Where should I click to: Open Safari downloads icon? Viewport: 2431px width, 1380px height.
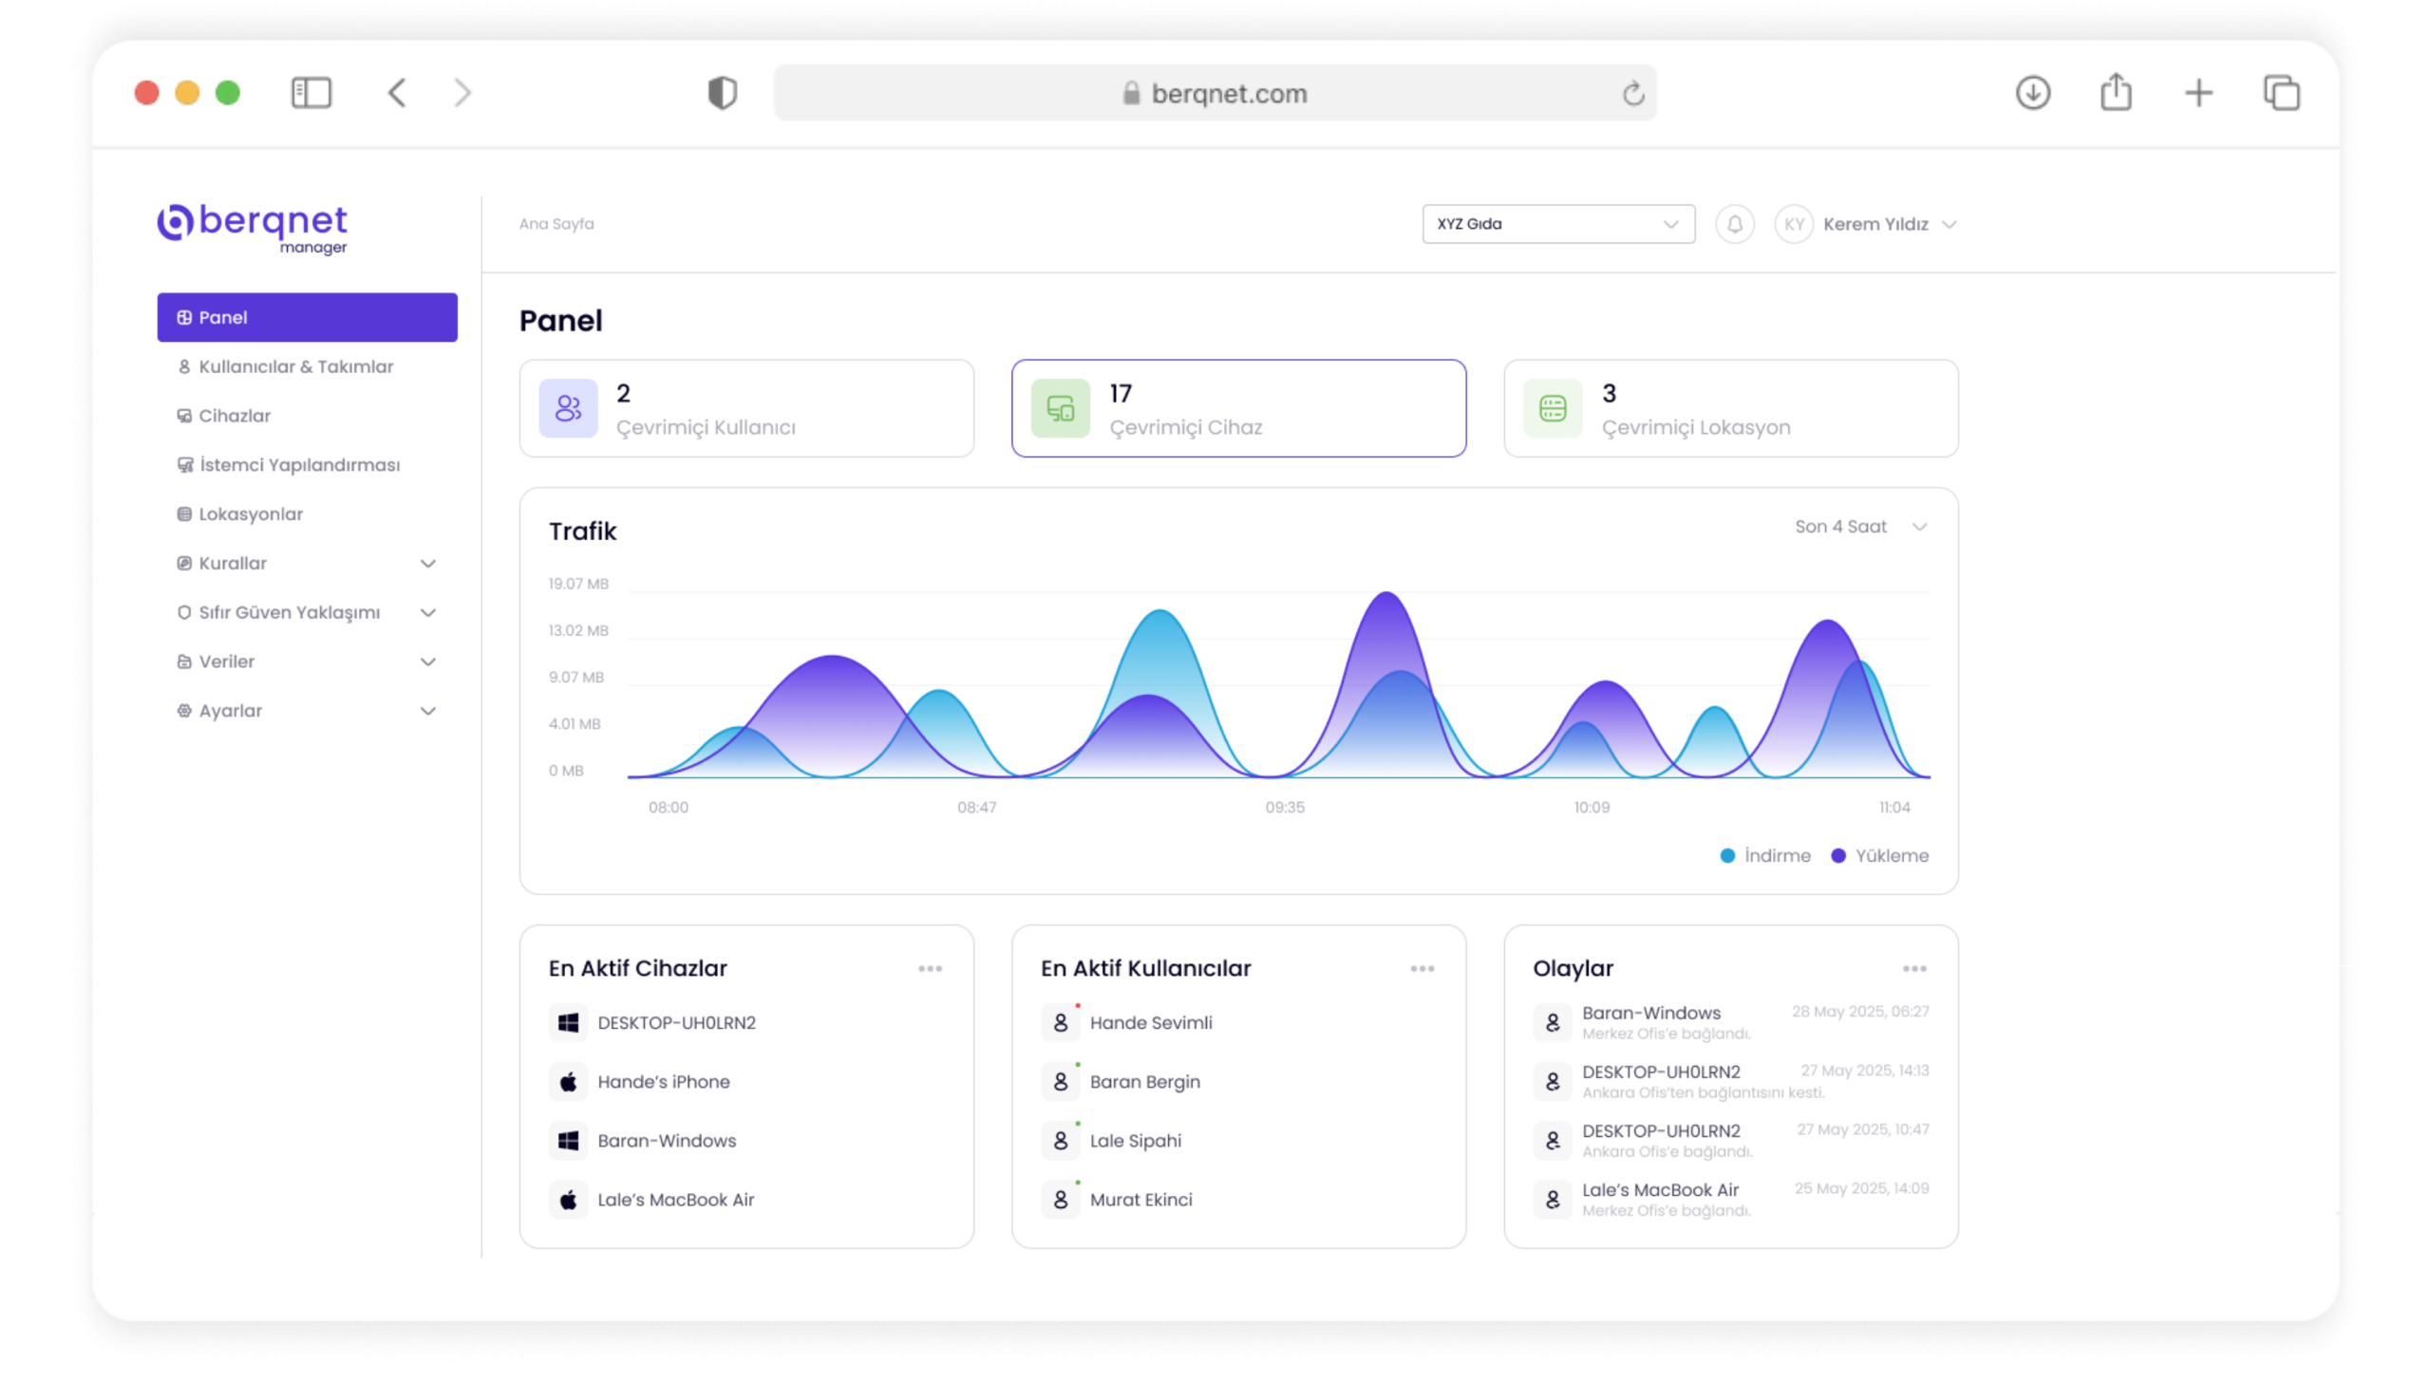pos(2032,93)
